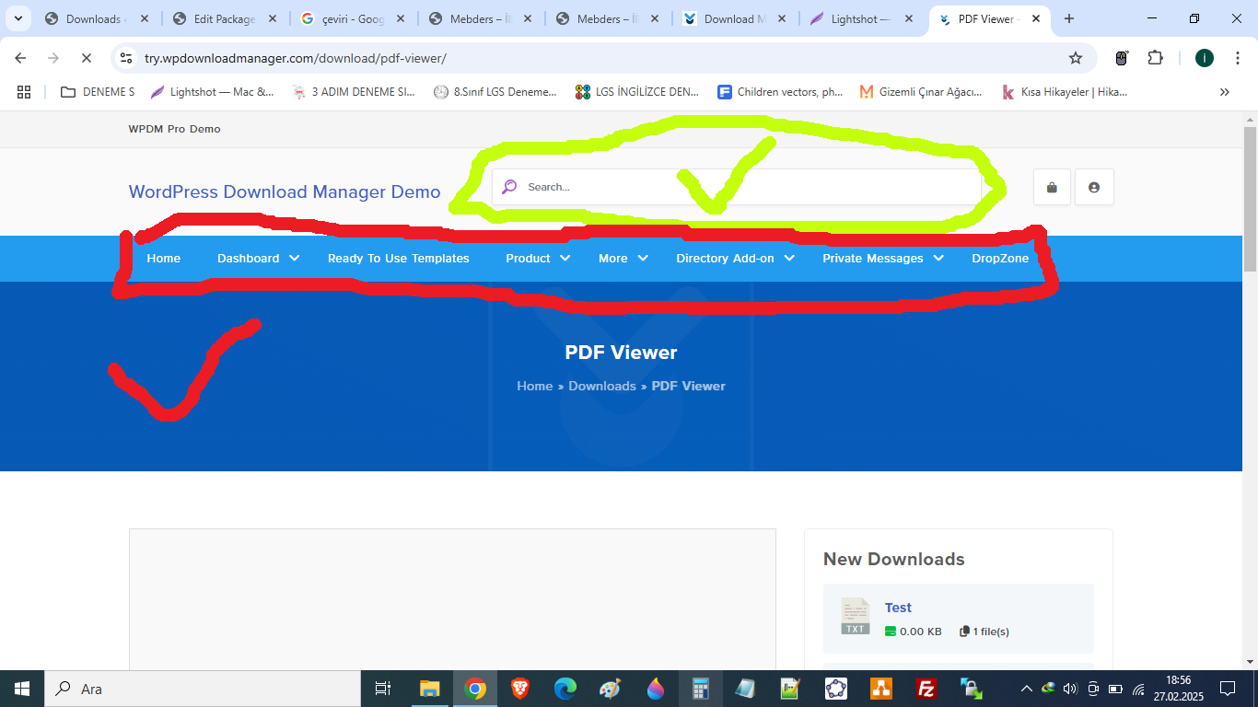Open the tab search dropdown arrow

(17, 18)
